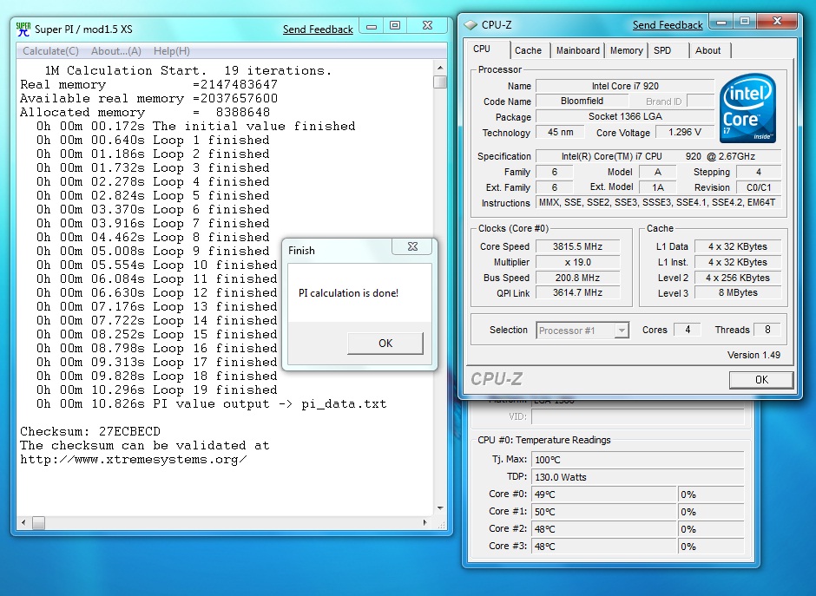Click the Core Speed value 3815.5 MHz
The image size is (816, 596).
(577, 246)
